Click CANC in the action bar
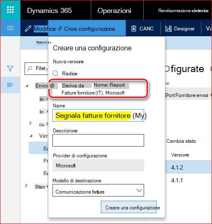Image resolution: width=212 pixels, height=224 pixels. (x=146, y=29)
